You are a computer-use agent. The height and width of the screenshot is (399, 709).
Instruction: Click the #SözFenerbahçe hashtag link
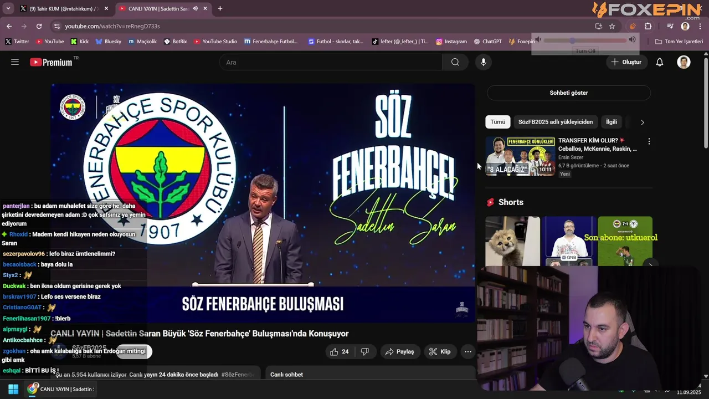[x=238, y=375]
